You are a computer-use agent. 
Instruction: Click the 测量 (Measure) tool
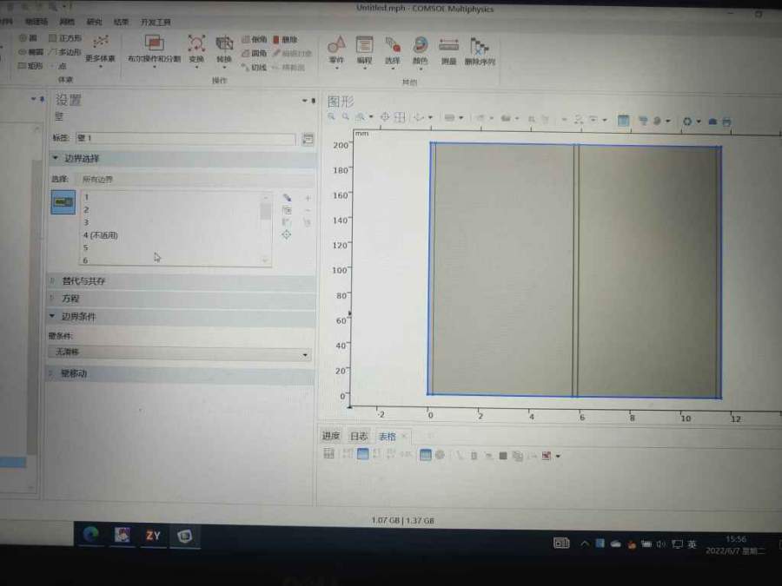coord(449,49)
